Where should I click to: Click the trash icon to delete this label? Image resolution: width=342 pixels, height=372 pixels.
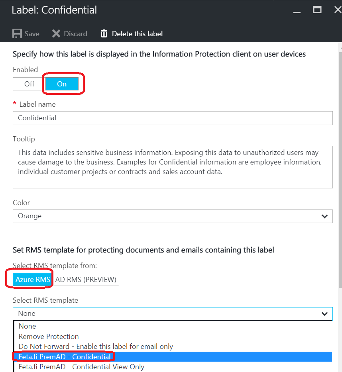[x=104, y=33]
